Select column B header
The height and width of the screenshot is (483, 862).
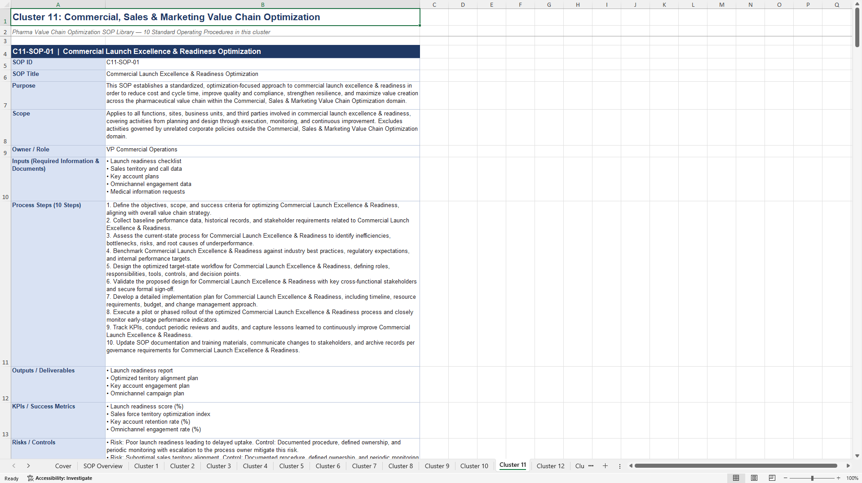[263, 4]
